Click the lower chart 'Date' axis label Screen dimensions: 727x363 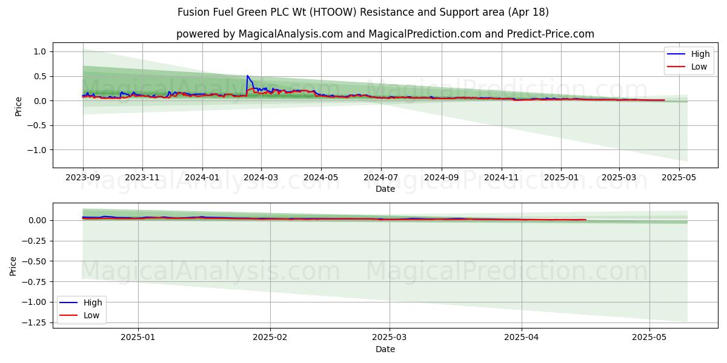point(385,348)
